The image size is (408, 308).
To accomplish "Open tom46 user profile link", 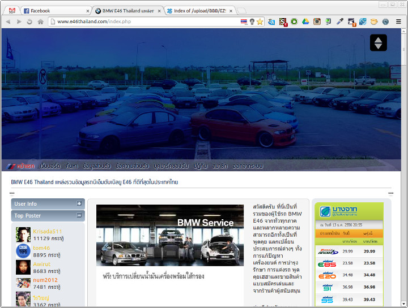I will coord(41,248).
